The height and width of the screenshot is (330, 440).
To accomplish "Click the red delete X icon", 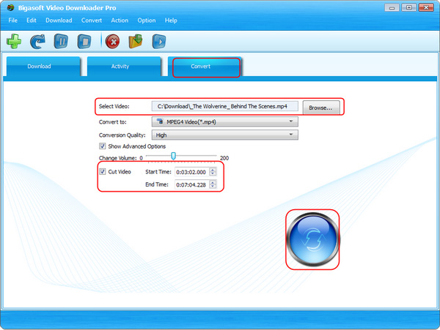I will coord(112,42).
